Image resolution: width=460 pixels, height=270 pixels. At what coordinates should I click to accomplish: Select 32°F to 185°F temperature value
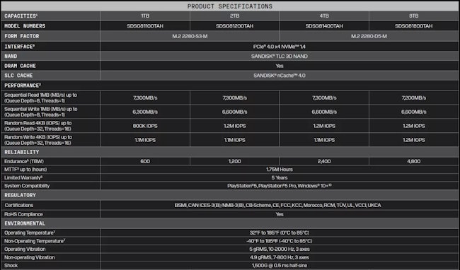tap(280, 233)
